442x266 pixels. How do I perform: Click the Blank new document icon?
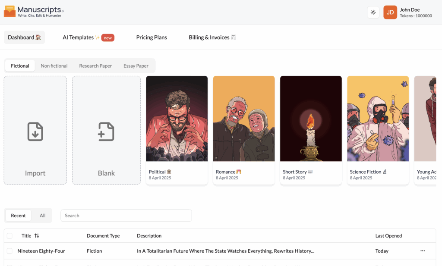pyautogui.click(x=106, y=131)
